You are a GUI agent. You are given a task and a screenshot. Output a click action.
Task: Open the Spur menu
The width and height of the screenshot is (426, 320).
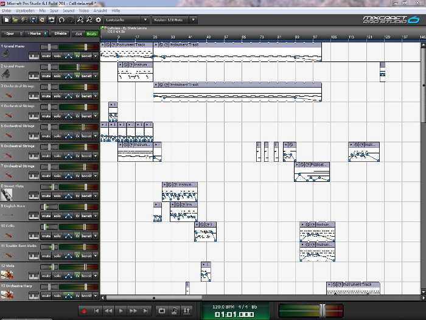54,10
